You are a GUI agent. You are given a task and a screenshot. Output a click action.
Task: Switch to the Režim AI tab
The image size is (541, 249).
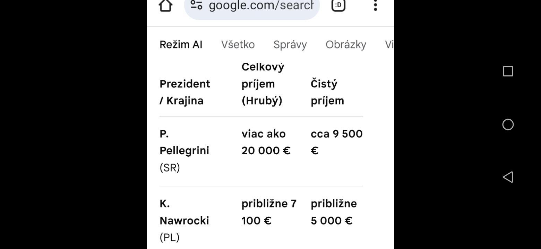tap(181, 45)
